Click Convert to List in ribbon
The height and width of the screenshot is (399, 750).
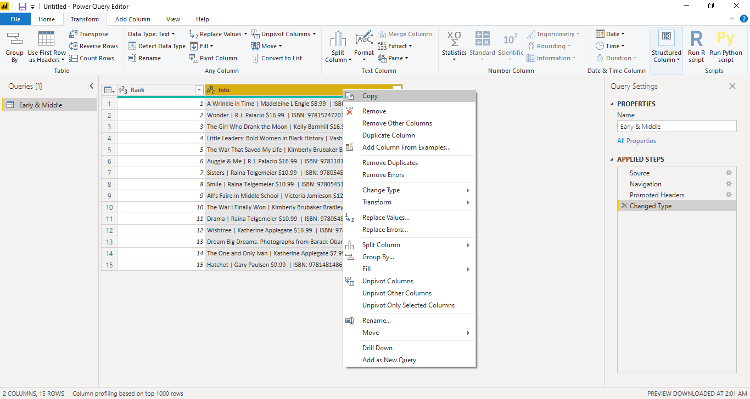[x=277, y=58]
